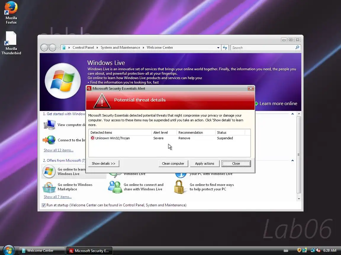The image size is (341, 255).
Task: Click the connect and share people icon
Action: coord(115,187)
